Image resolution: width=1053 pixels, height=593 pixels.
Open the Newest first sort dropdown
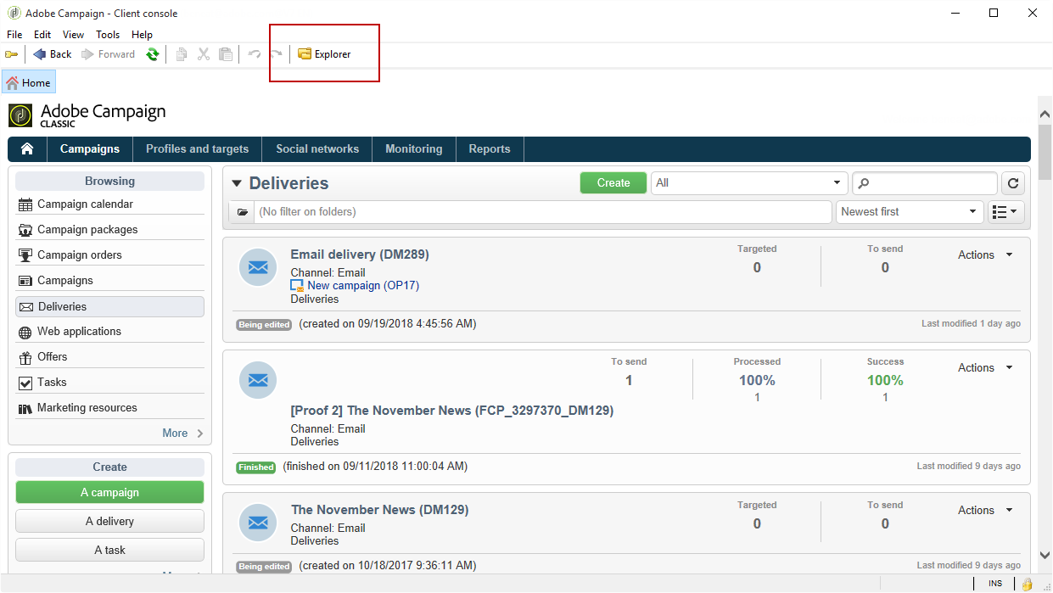tap(910, 211)
